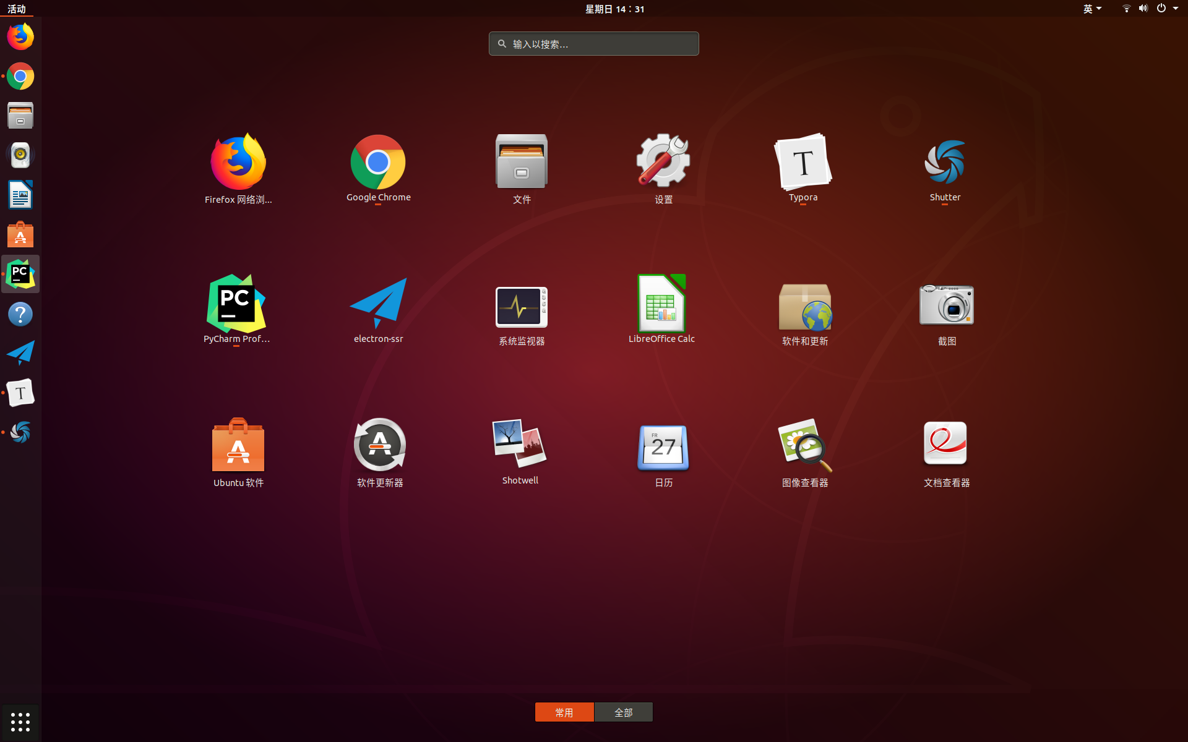The image size is (1188, 742).
Task: Select the 常用 frequent apps tab
Action: click(564, 712)
